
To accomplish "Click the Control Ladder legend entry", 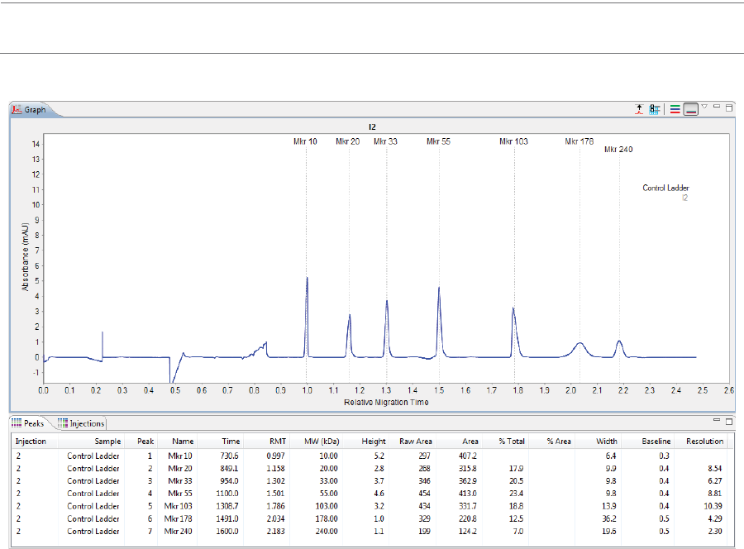I will point(665,188).
